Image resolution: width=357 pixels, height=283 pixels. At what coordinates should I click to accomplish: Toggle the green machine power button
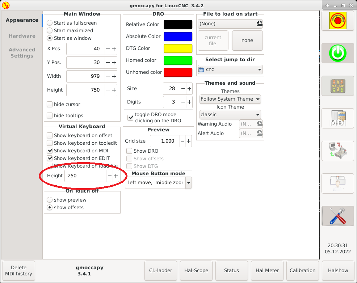(338, 53)
